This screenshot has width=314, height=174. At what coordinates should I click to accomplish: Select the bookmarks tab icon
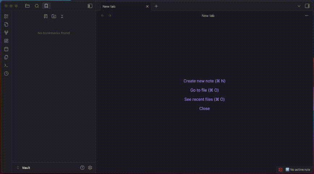point(46,6)
